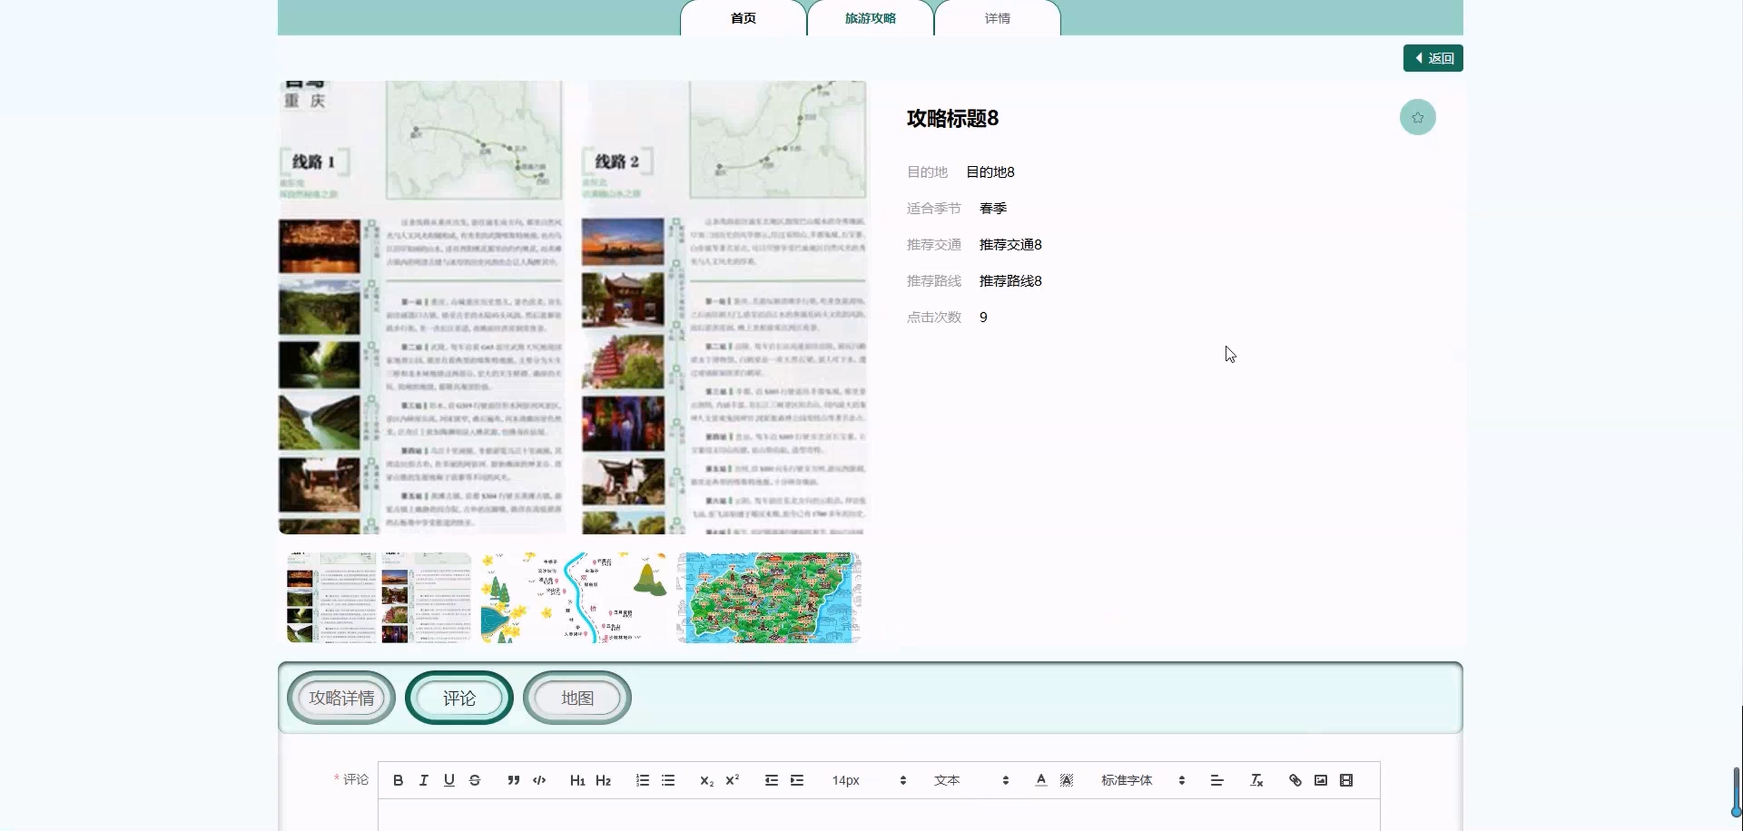Toggle the bullet list option

pos(669,781)
